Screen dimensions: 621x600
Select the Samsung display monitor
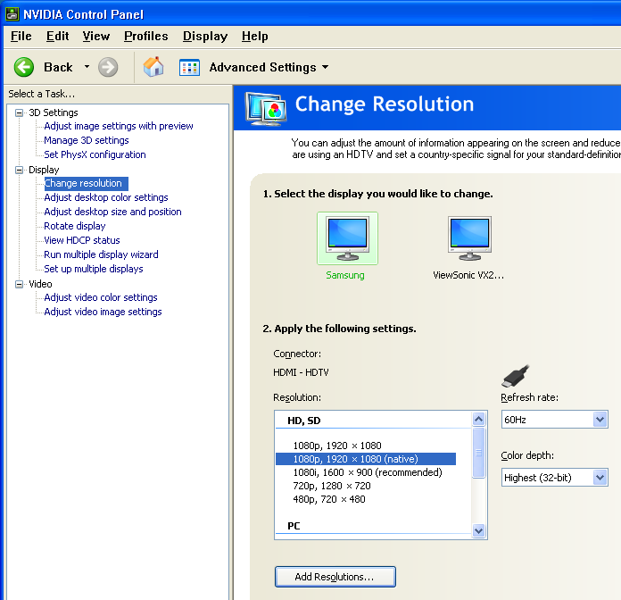pos(347,238)
